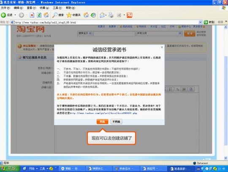The height and width of the screenshot is (172, 228).
Task: Open the 收藏夹 star favorites panel
Action: pos(73,15)
